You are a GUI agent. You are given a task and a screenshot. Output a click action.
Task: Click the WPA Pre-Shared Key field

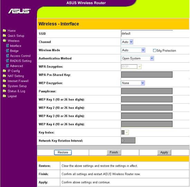147,74
